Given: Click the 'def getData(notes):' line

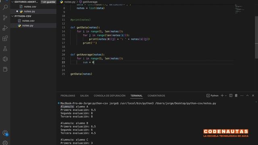Looking at the screenshot, I should 85,27.
